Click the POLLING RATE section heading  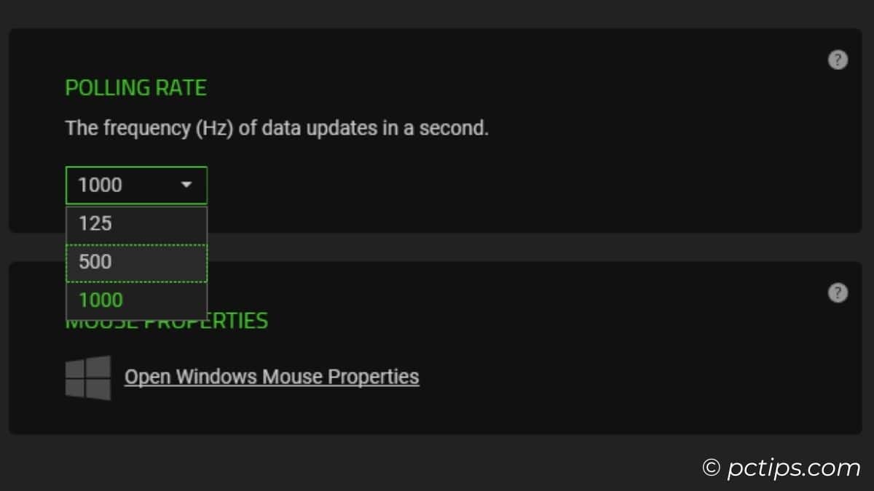pos(135,87)
